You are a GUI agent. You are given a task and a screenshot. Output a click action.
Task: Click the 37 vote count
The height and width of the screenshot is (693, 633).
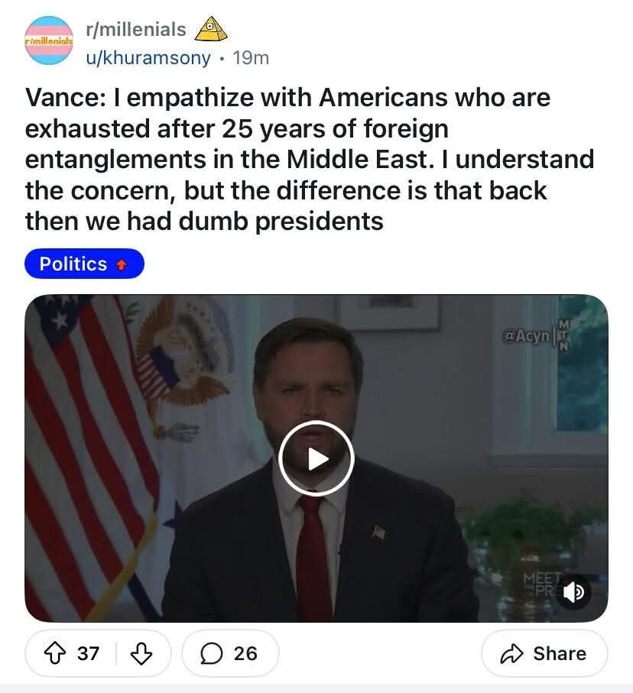[88, 653]
